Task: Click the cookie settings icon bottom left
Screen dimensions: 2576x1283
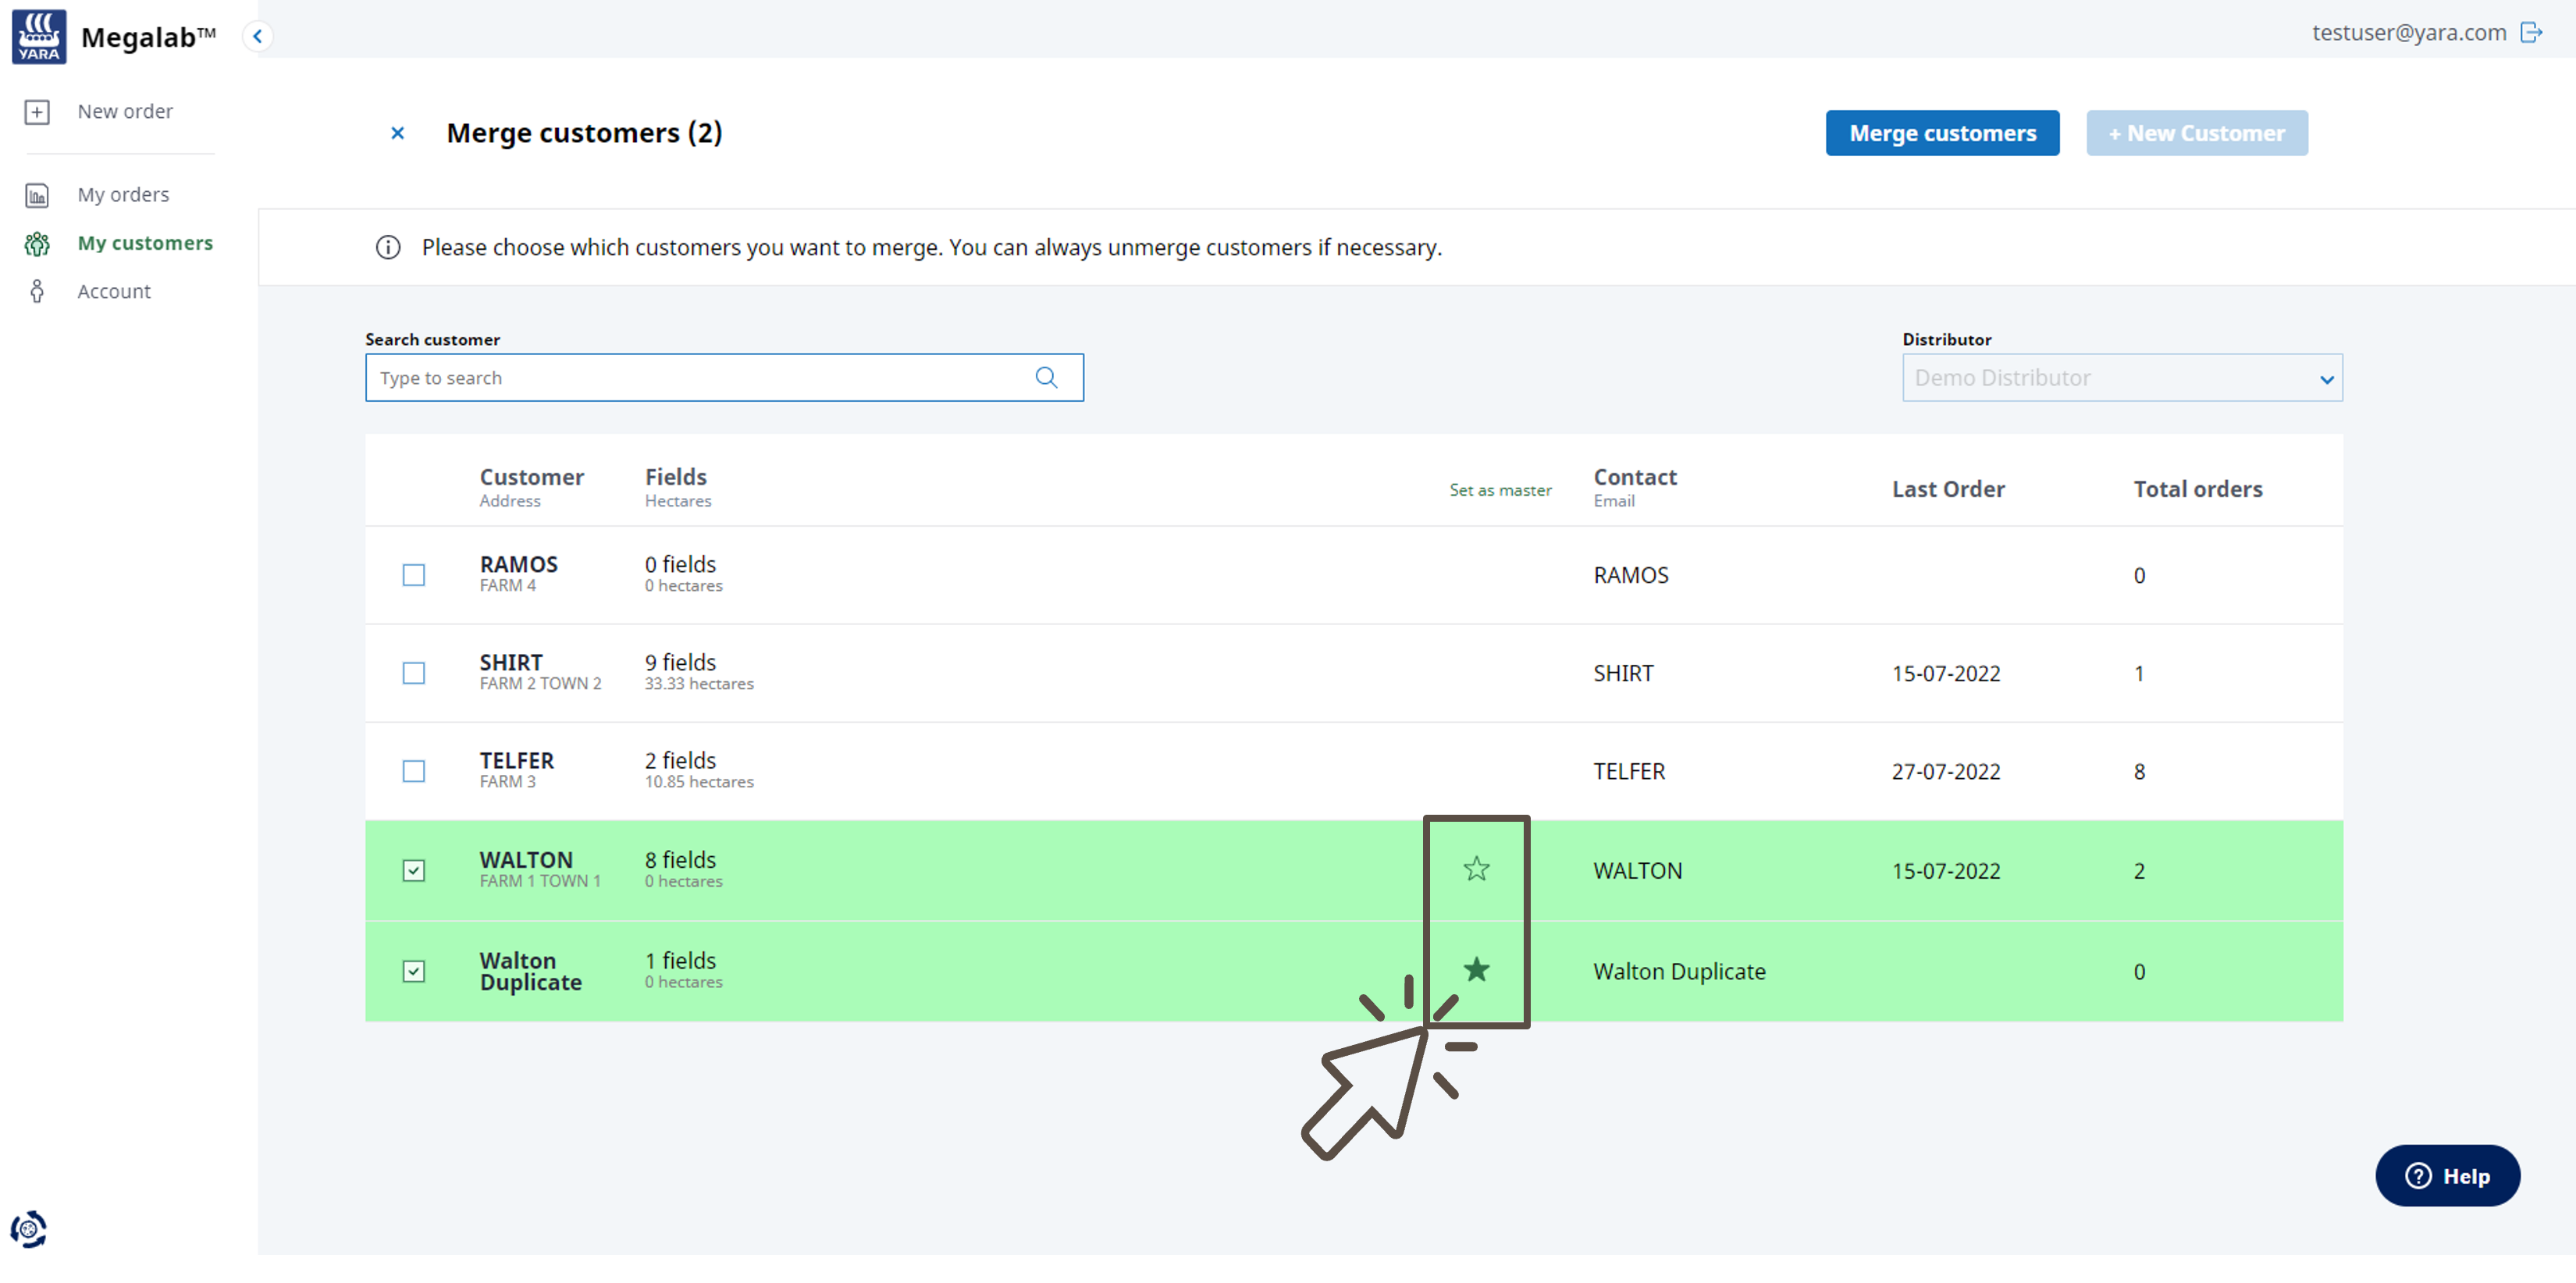Action: [x=29, y=1229]
